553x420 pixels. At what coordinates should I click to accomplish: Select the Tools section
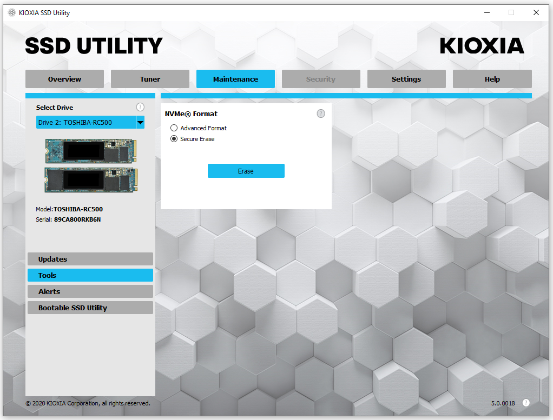coord(90,275)
